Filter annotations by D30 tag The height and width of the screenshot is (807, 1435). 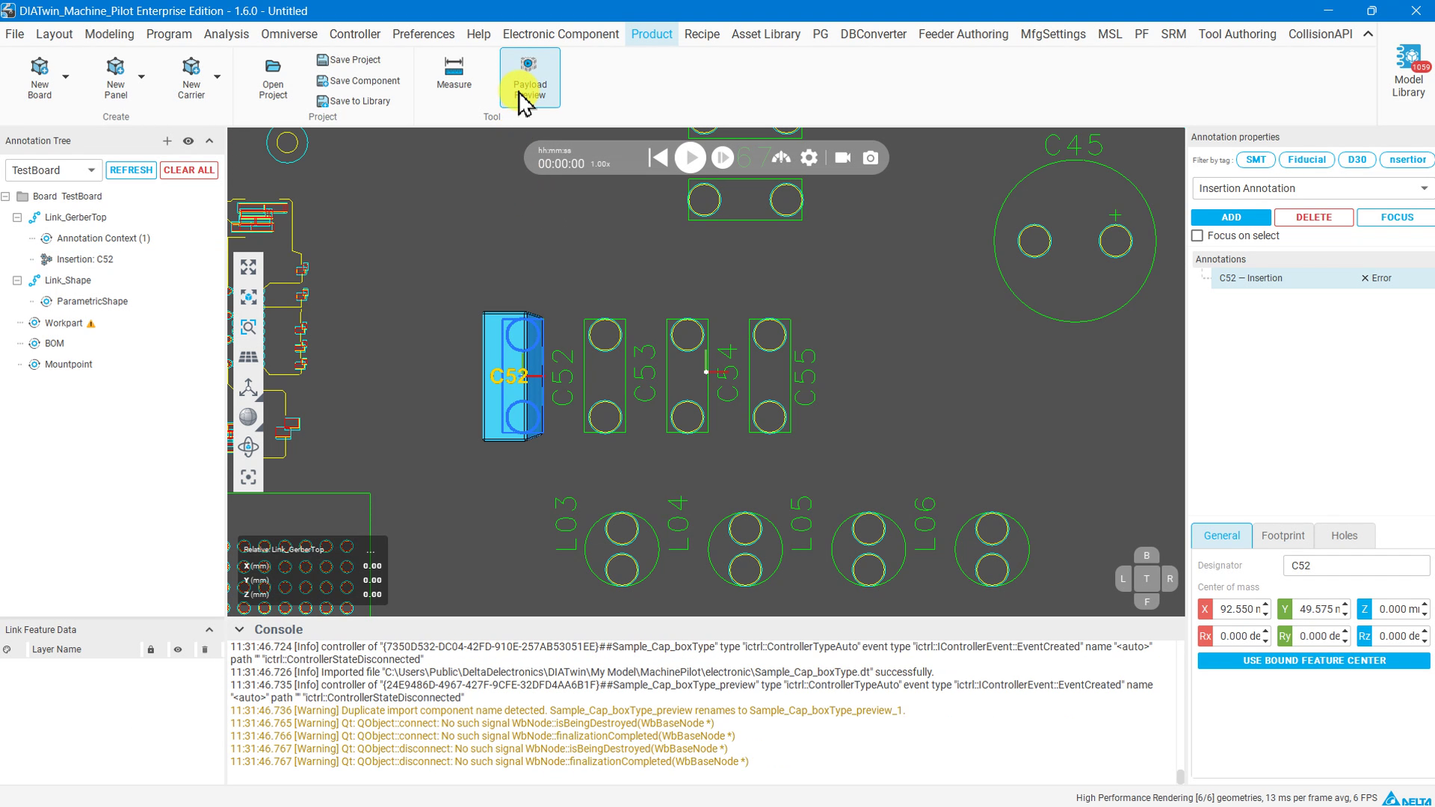click(x=1357, y=160)
